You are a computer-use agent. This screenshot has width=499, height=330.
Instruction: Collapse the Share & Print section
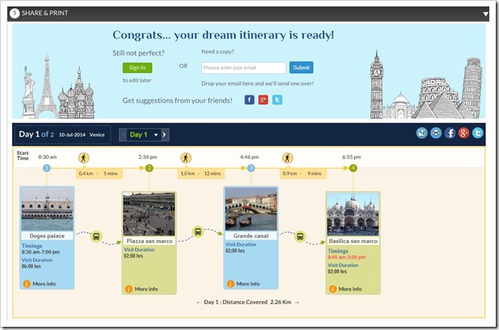pyautogui.click(x=485, y=14)
